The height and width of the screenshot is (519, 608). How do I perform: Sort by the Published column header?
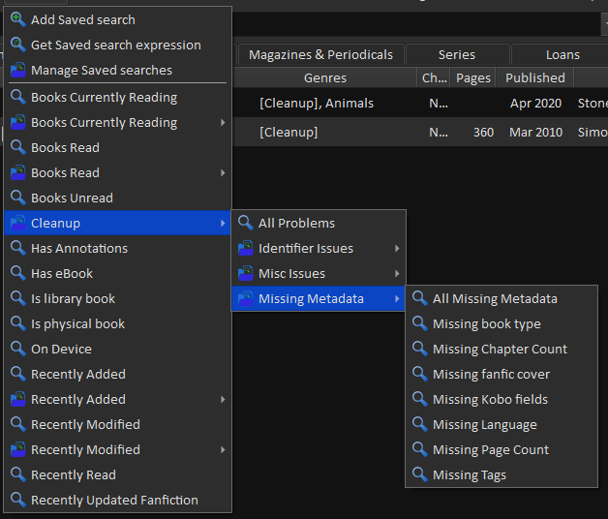pos(534,77)
